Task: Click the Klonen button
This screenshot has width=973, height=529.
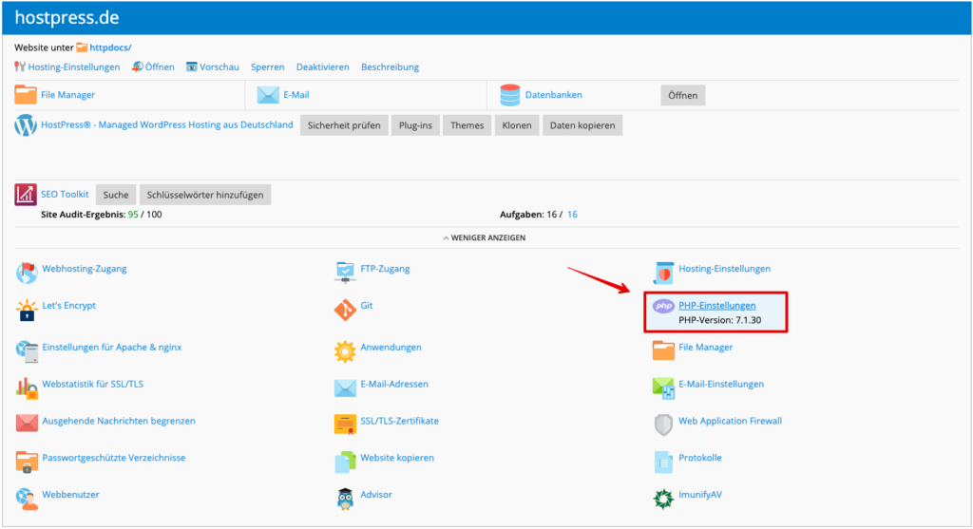Action: tap(517, 125)
